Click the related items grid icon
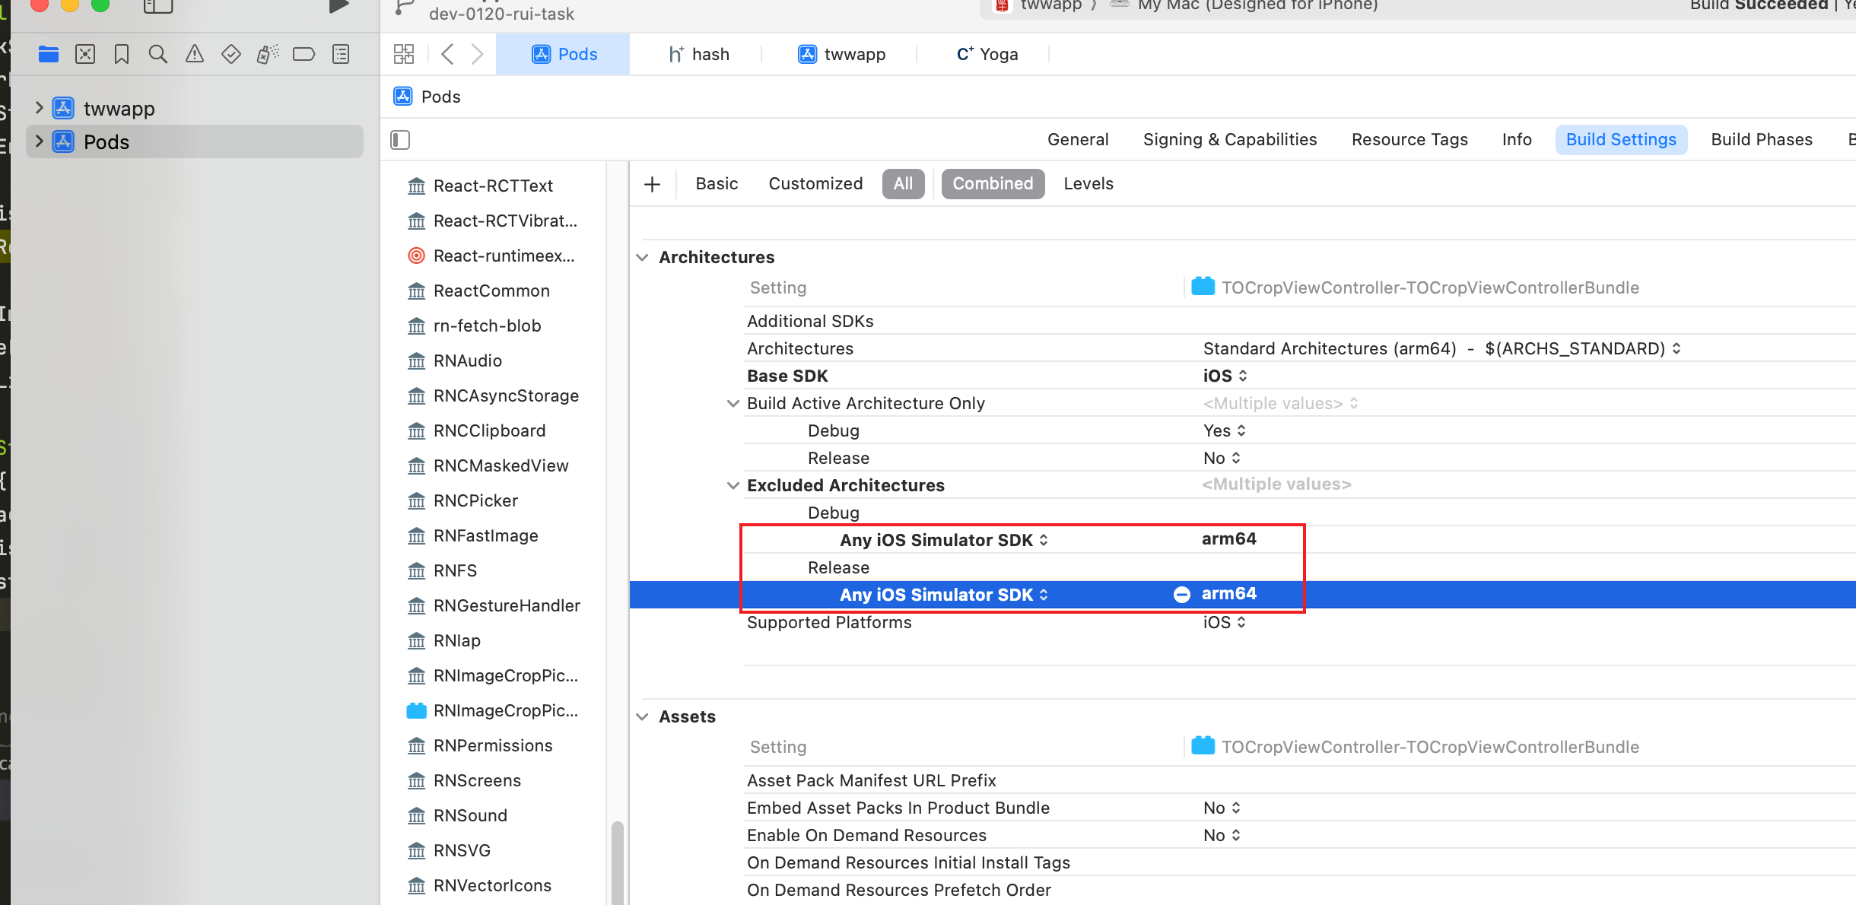 (x=404, y=54)
